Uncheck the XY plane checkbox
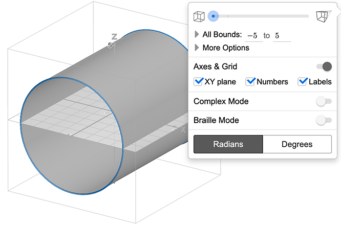This screenshot has width=341, height=225. [199, 82]
